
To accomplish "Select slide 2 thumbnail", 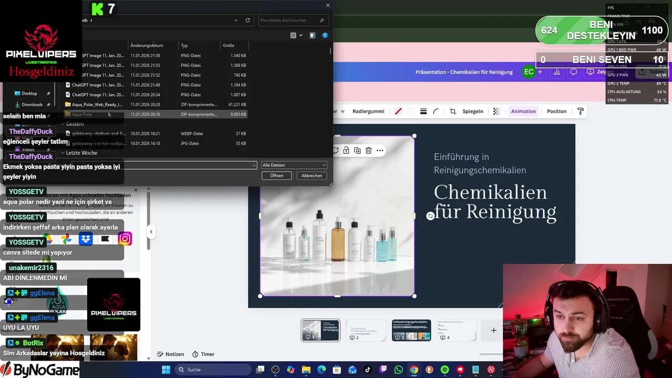I will tap(366, 330).
